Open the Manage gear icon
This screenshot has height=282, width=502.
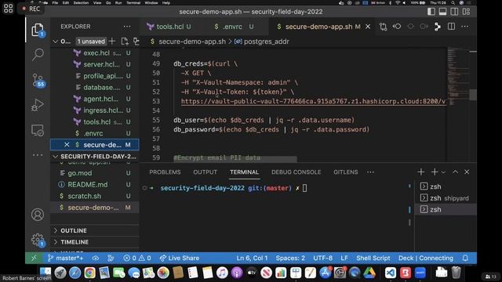point(38,240)
